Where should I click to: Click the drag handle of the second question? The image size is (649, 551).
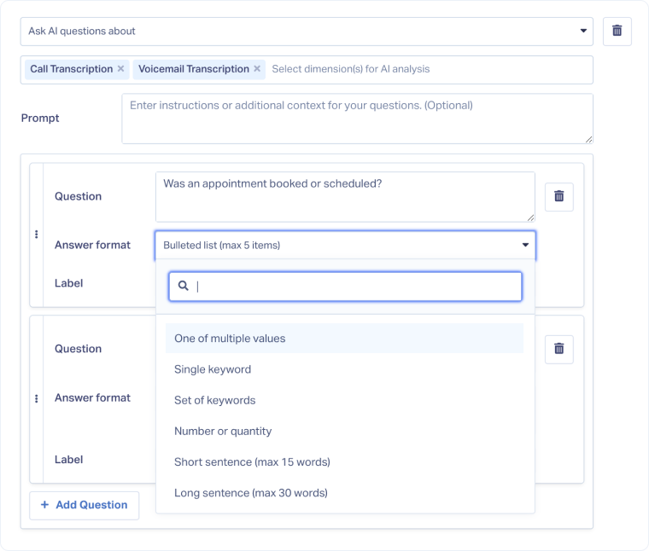pos(36,398)
